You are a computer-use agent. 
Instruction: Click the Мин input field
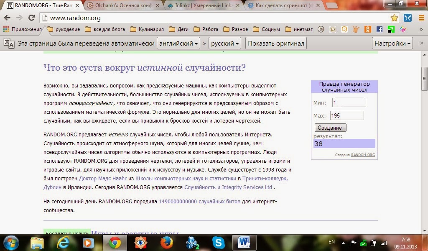[x=349, y=102]
